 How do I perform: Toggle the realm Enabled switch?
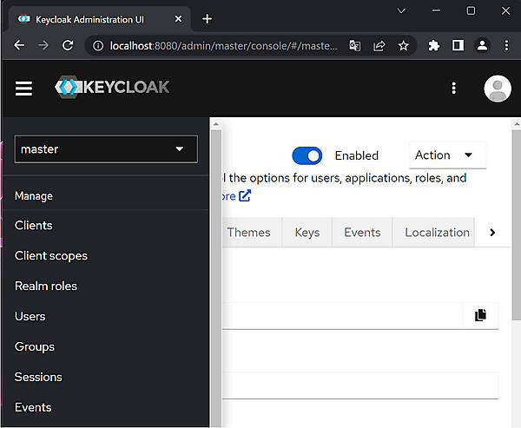point(307,155)
